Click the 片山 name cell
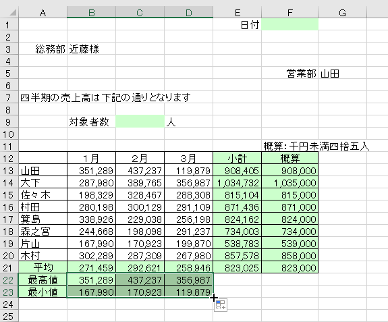This screenshot has height=322, width=388. click(x=43, y=243)
